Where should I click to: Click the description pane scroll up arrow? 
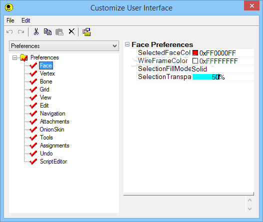pyautogui.click(x=249, y=200)
